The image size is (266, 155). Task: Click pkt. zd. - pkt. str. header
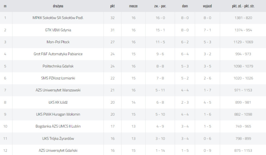(243, 6)
